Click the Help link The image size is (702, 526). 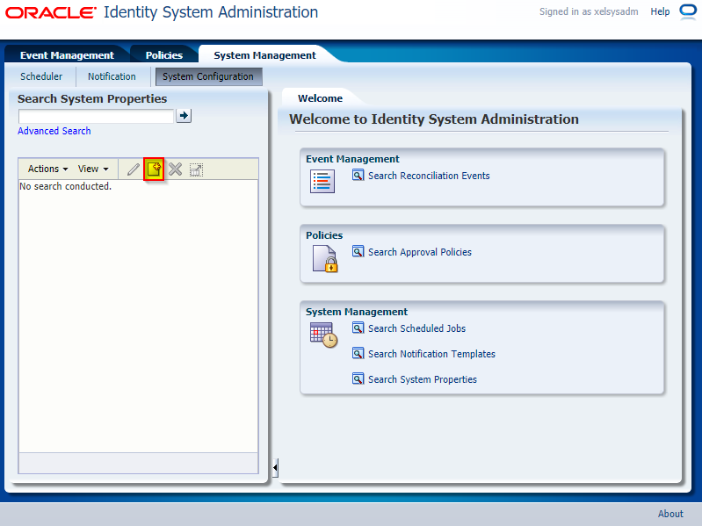click(660, 11)
